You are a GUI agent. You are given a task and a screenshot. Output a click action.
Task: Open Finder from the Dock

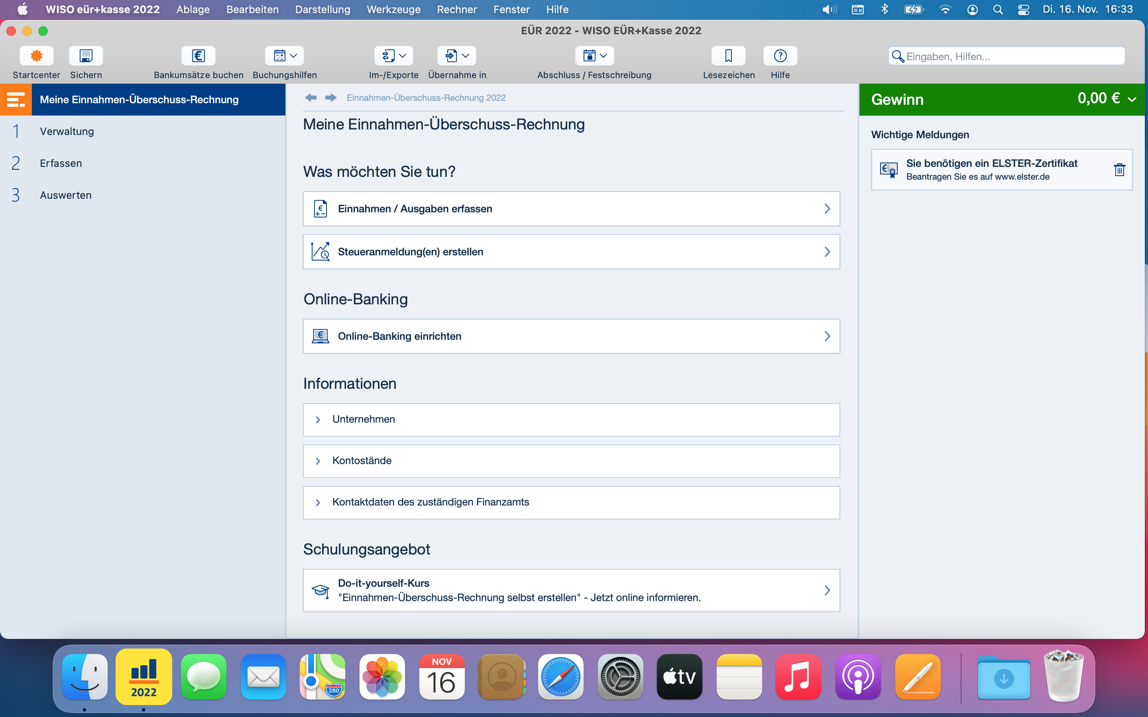[85, 677]
